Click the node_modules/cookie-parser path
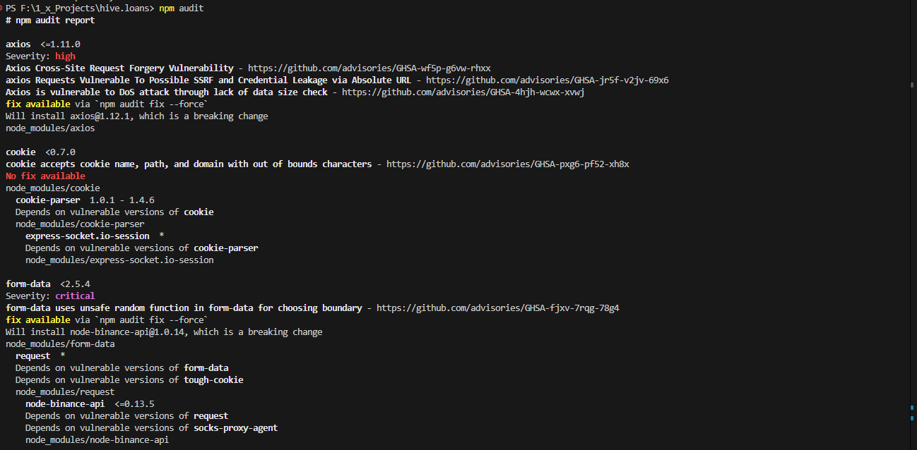This screenshot has height=450, width=917. tap(80, 224)
